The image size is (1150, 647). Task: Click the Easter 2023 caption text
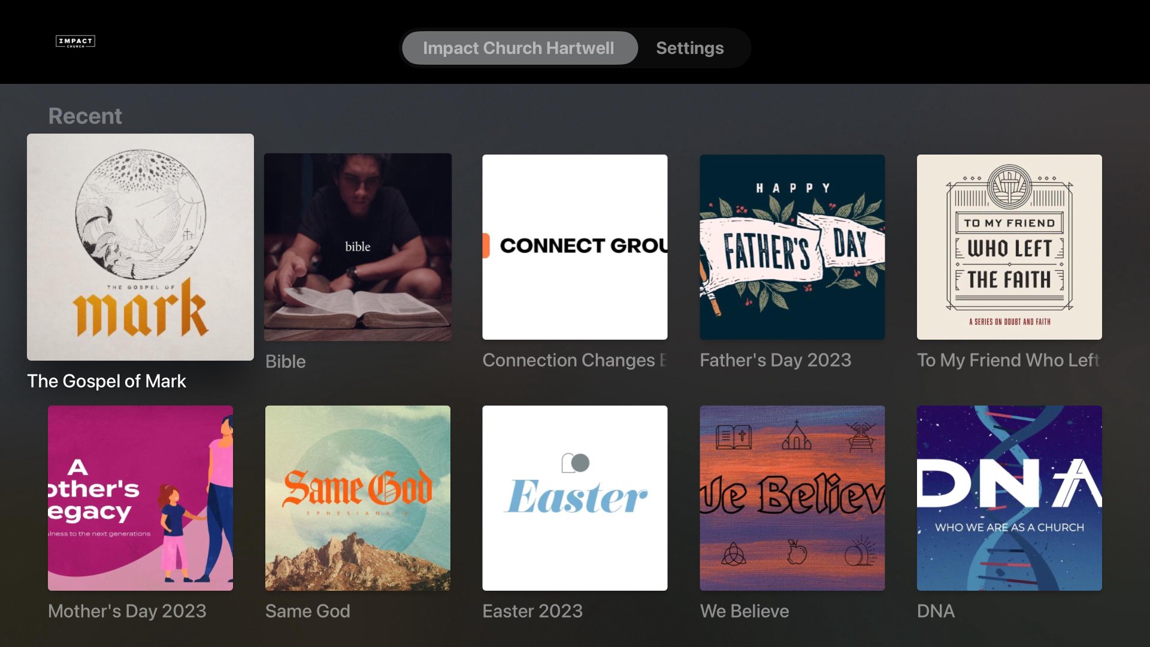pyautogui.click(x=532, y=611)
